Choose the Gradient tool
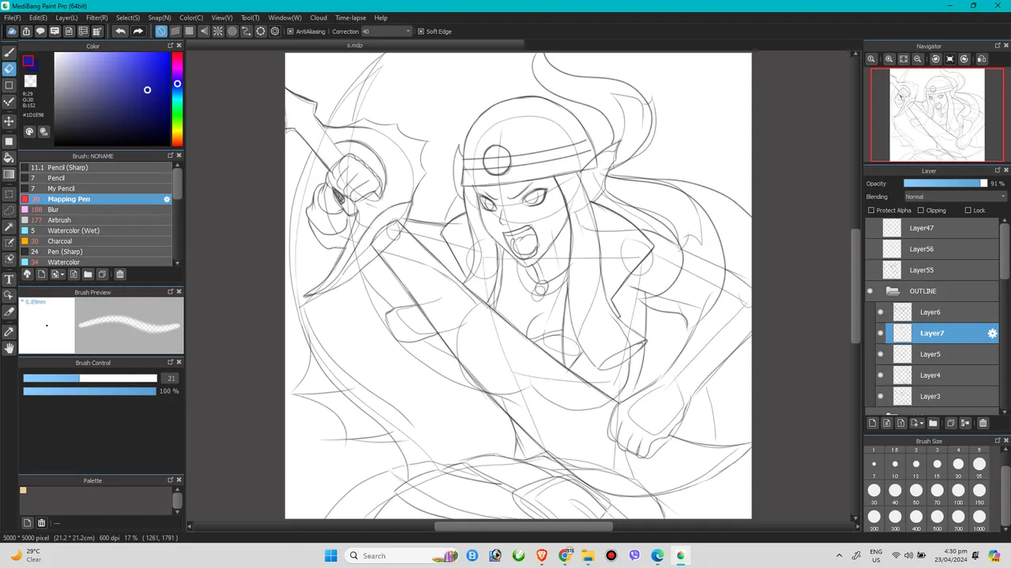This screenshot has width=1011, height=568. click(x=9, y=174)
